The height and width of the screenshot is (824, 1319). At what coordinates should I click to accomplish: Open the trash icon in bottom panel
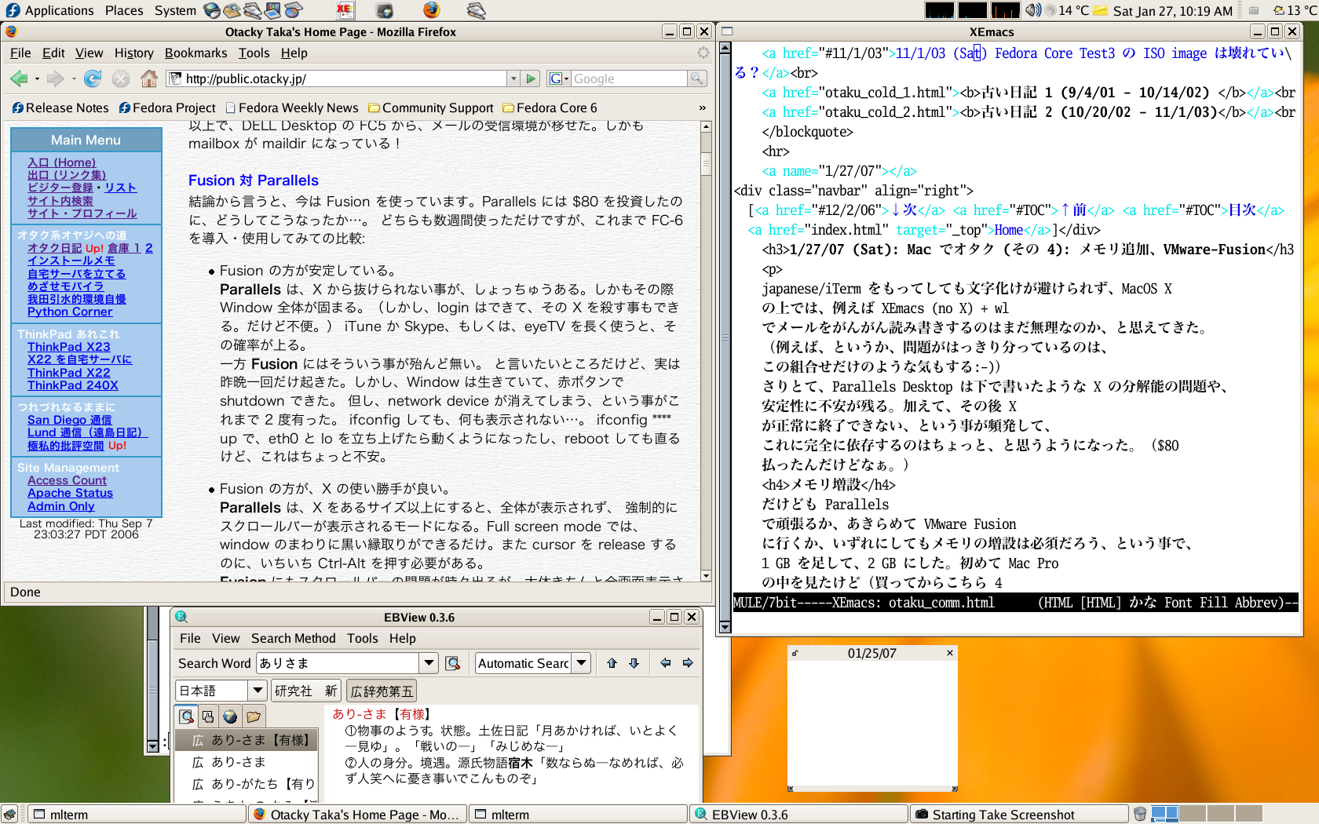coord(1140,814)
